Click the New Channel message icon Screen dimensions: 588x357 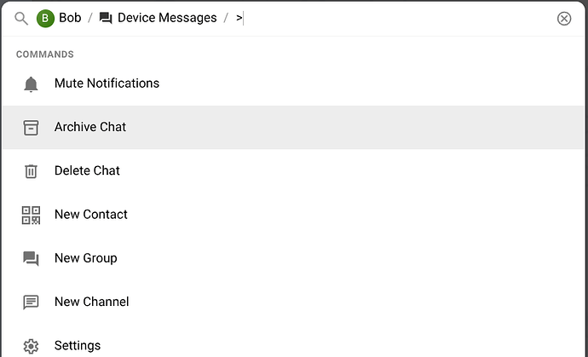(31, 302)
